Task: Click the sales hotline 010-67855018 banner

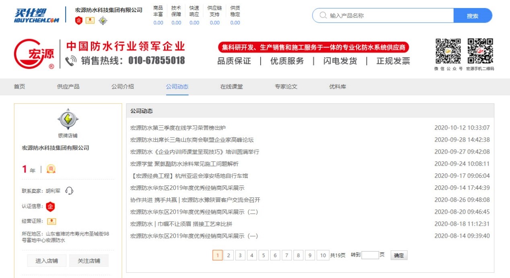Action: (125, 61)
